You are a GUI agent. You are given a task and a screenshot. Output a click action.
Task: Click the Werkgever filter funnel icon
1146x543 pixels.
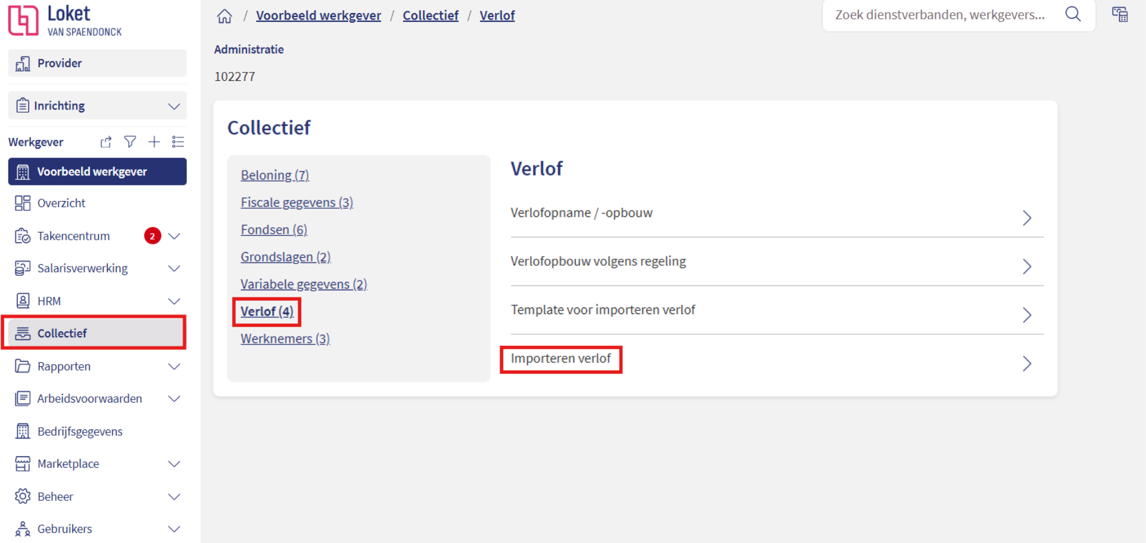pyautogui.click(x=130, y=142)
